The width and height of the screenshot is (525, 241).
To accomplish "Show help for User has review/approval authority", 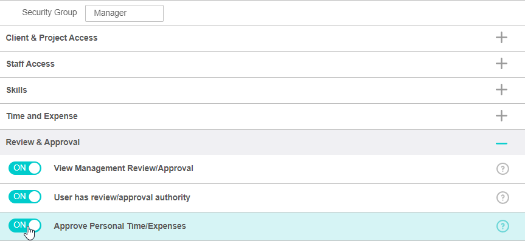I will click(x=502, y=197).
